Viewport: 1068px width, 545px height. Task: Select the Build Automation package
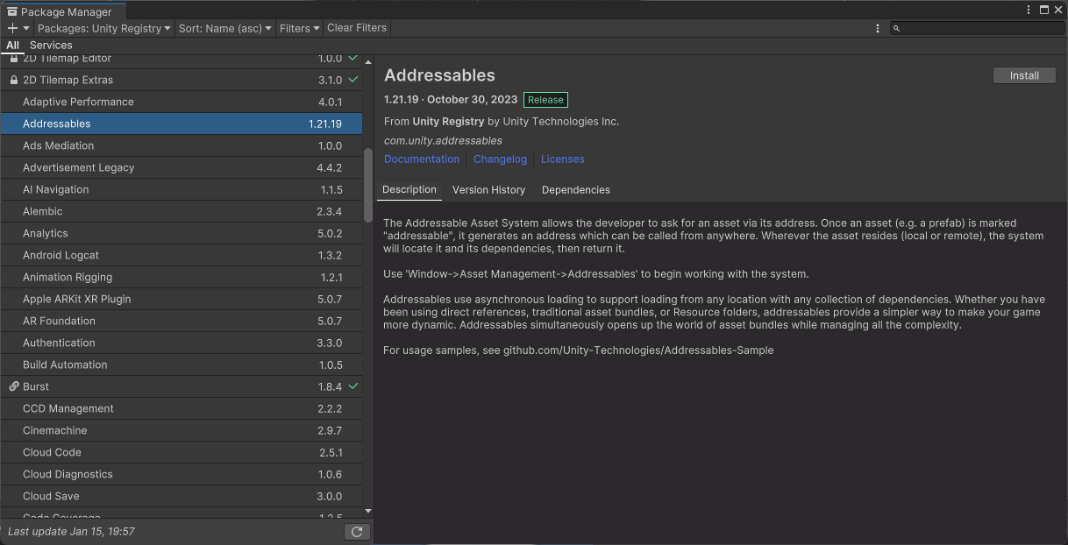(181, 365)
